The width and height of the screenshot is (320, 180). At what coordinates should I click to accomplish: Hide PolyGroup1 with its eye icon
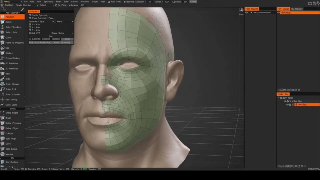278,12
